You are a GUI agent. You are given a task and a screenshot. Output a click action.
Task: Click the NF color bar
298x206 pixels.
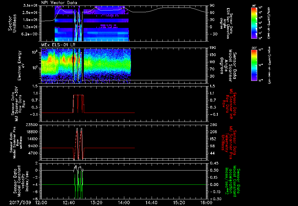pyautogui.click(x=254, y=23)
